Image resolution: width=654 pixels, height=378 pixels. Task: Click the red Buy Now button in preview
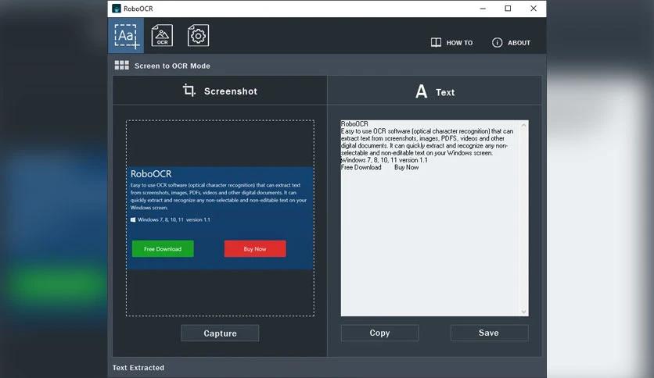(x=255, y=248)
